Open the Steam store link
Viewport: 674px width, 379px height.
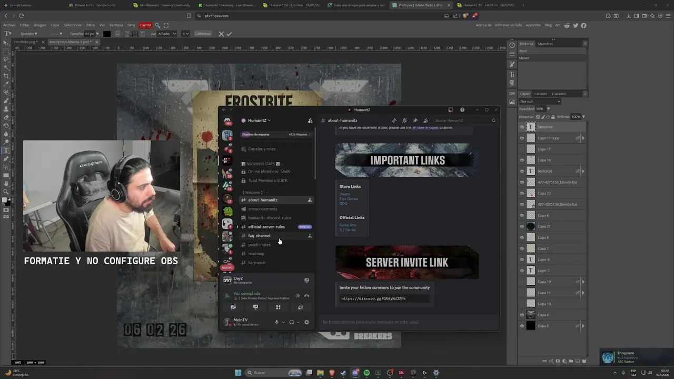(344, 194)
